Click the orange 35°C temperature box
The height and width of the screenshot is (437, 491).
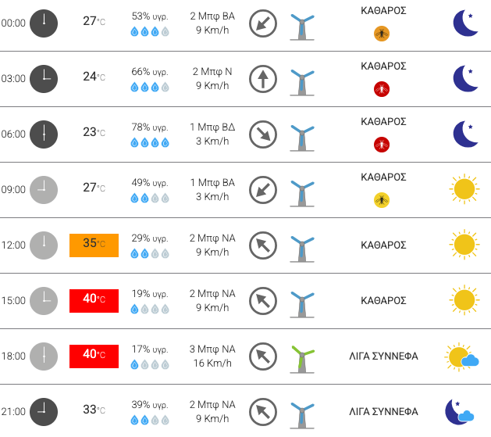94,245
